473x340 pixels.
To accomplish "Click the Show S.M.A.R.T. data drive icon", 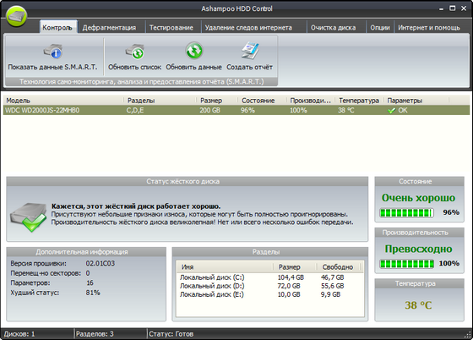I will (x=52, y=52).
